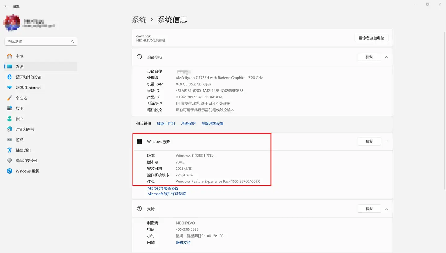Image resolution: width=446 pixels, height=253 pixels.
Task: Click the 笔和触控 value text
Action: pos(205,110)
